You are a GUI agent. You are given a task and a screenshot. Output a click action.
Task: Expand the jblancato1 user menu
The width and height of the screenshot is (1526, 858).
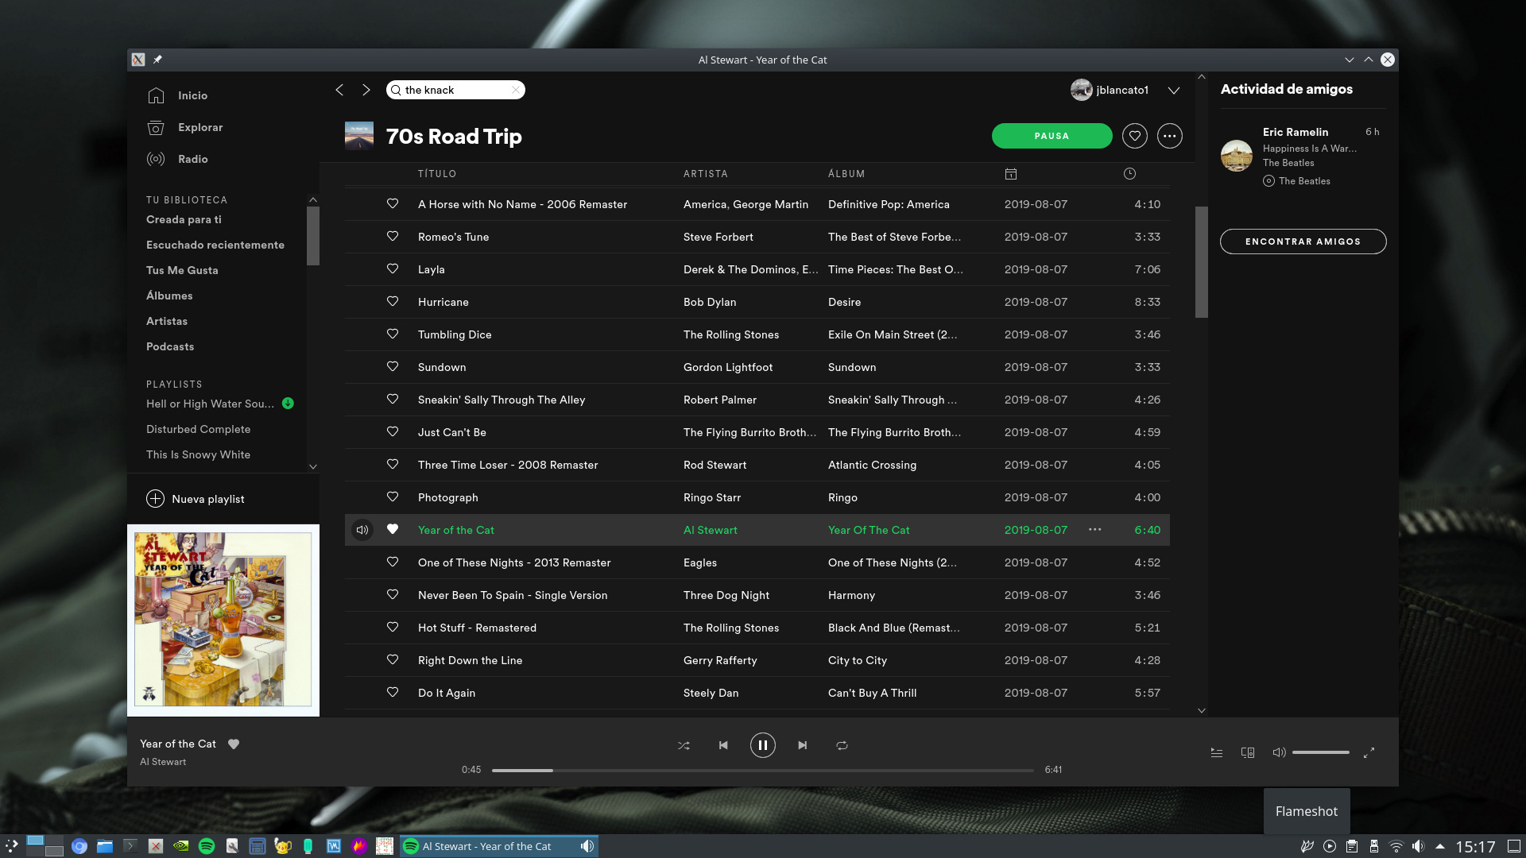(1173, 90)
